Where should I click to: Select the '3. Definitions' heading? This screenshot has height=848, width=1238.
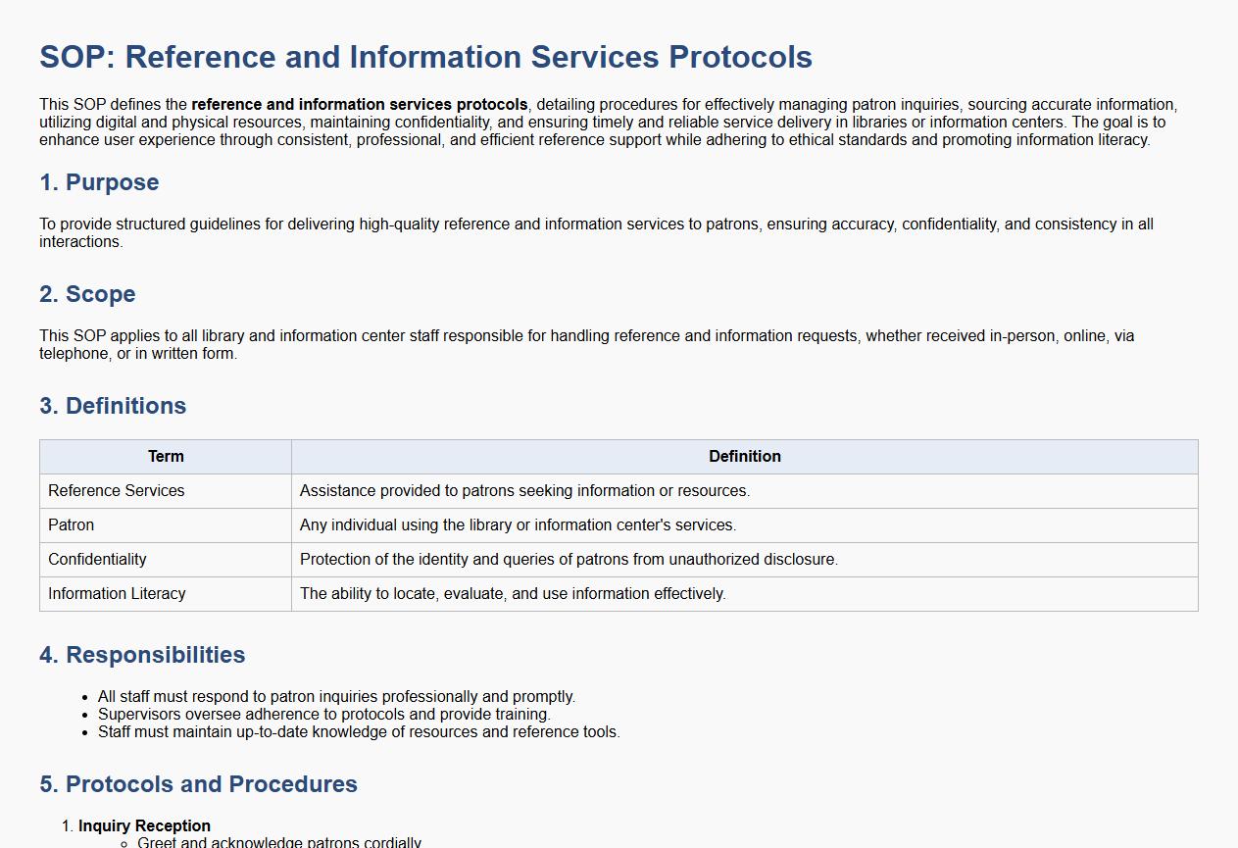[113, 406]
